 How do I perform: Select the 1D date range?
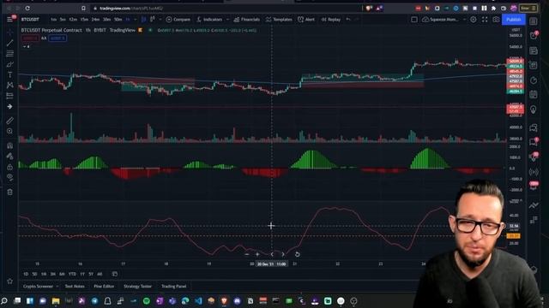click(x=26, y=274)
